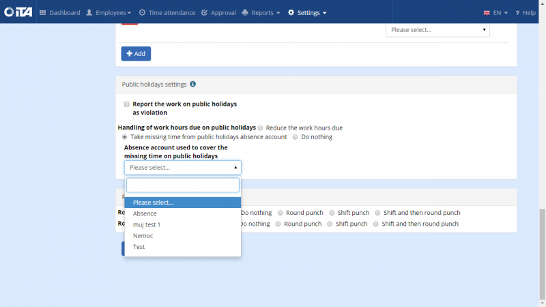Select the Do nothing public holidays option
Viewport: 546px width, 307px height.
click(295, 137)
